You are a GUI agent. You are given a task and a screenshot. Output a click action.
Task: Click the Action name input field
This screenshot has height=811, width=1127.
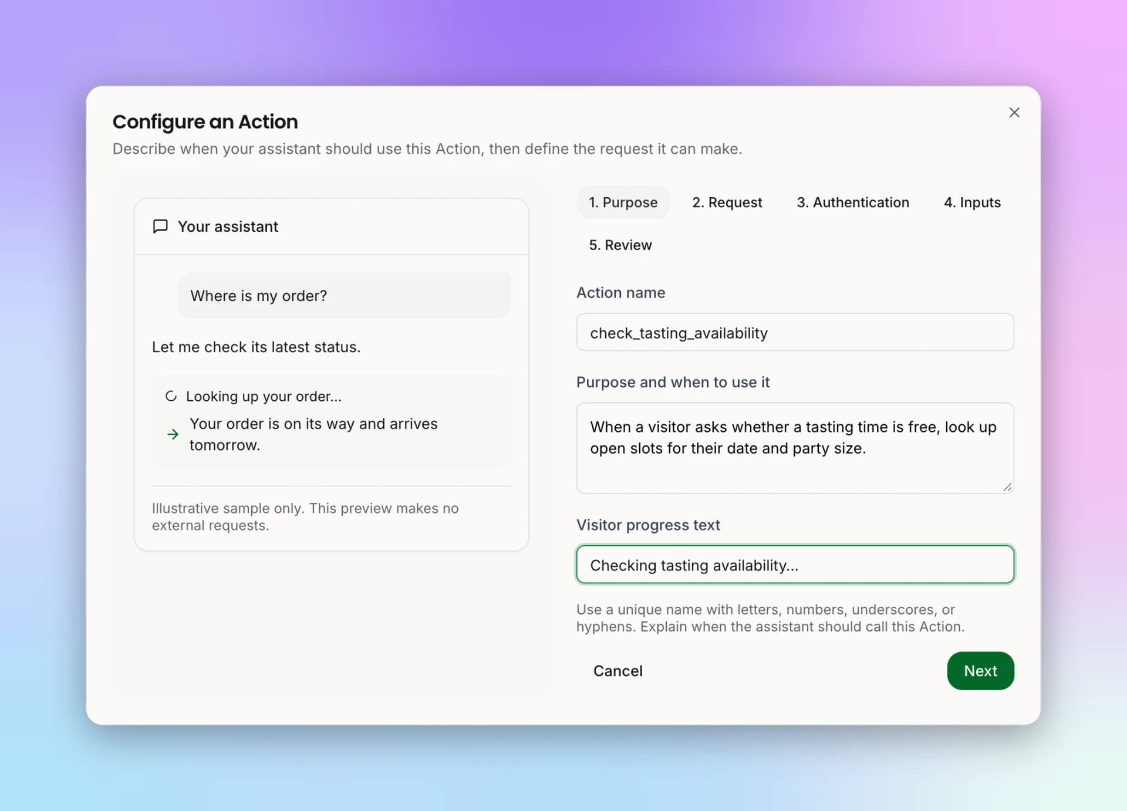coord(795,332)
